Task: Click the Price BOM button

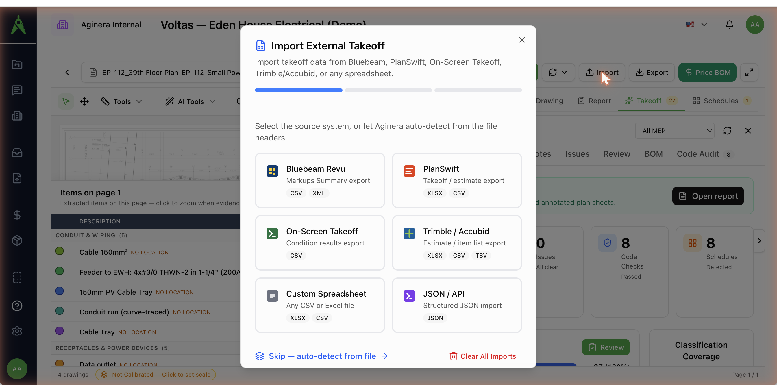Action: point(707,72)
